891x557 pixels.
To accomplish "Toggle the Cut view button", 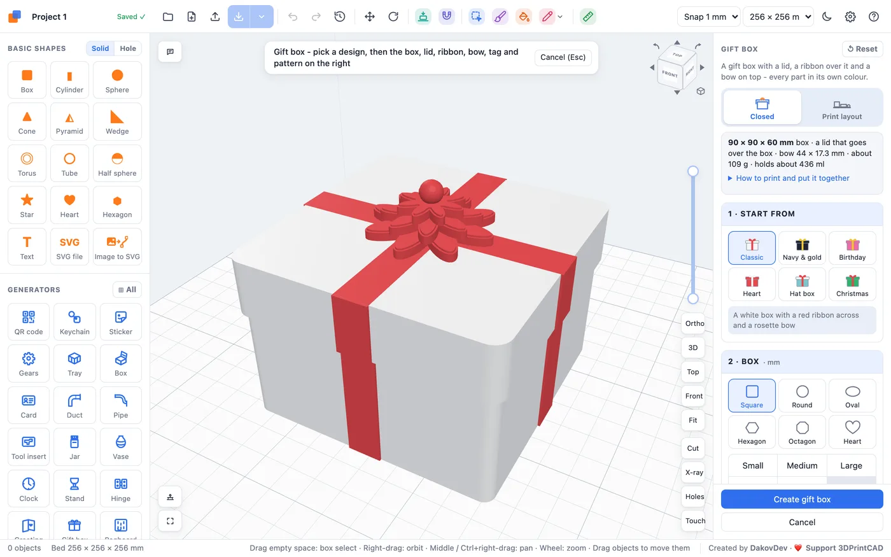I will click(693, 448).
